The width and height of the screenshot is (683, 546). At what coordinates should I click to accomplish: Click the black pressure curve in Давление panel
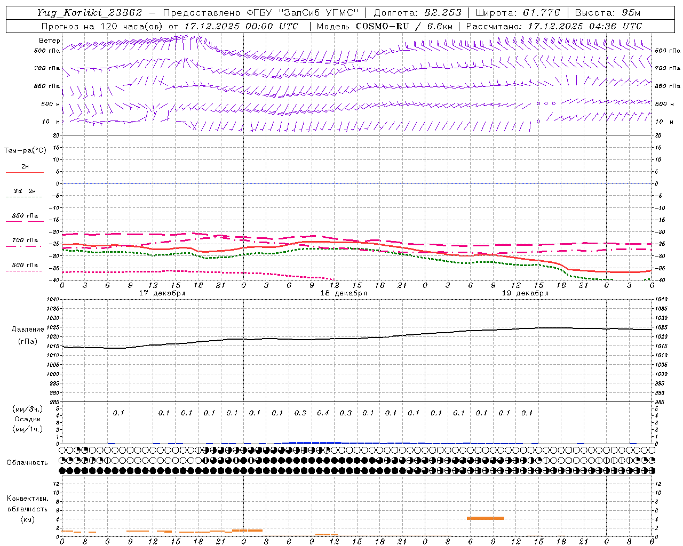358,338
